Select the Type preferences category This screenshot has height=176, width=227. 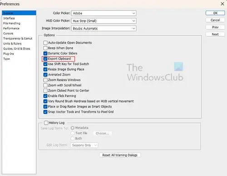[x=19, y=59]
